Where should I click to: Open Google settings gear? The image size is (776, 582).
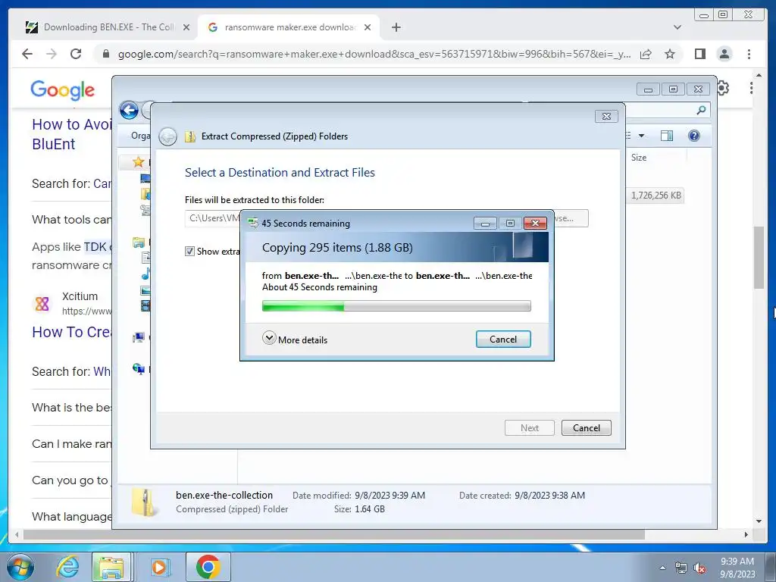click(723, 88)
